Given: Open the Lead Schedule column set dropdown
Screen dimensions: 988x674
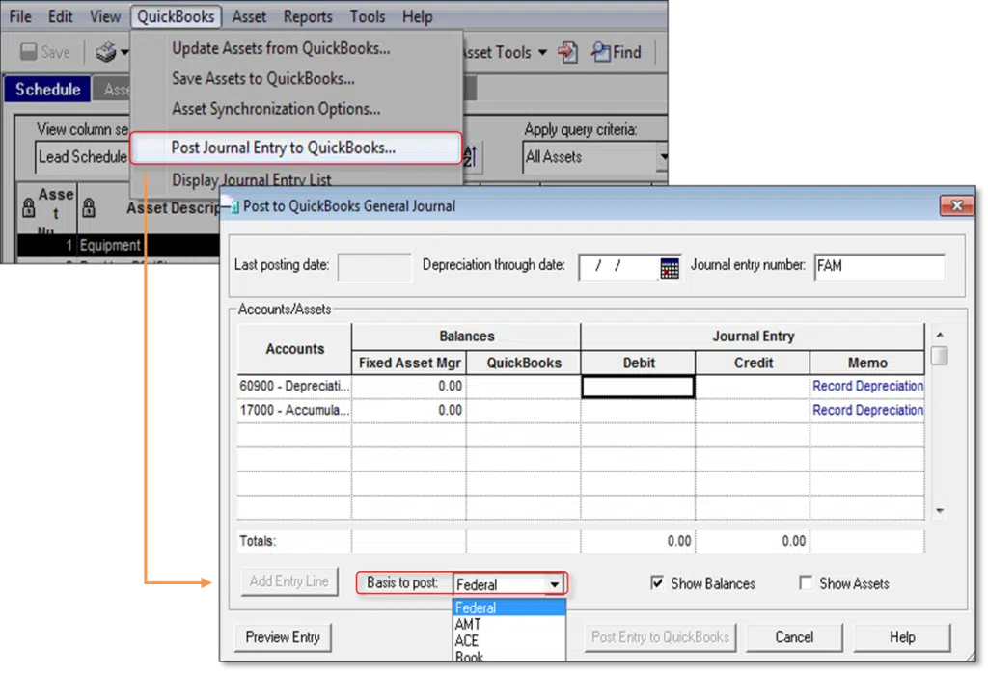Looking at the screenshot, I should pyautogui.click(x=82, y=156).
